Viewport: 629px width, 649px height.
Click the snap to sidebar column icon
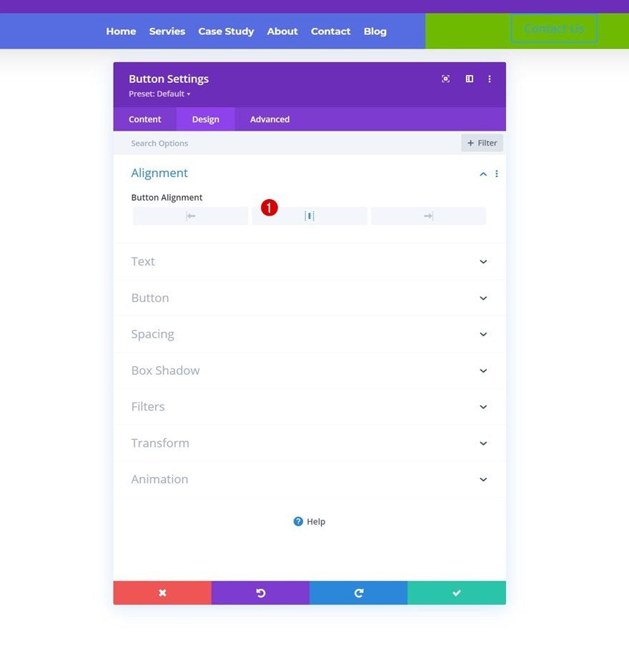point(470,79)
